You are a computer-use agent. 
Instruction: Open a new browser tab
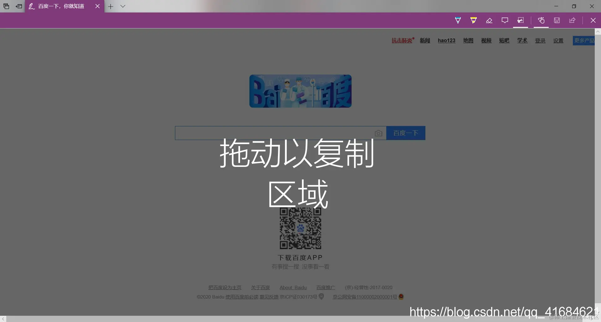110,6
